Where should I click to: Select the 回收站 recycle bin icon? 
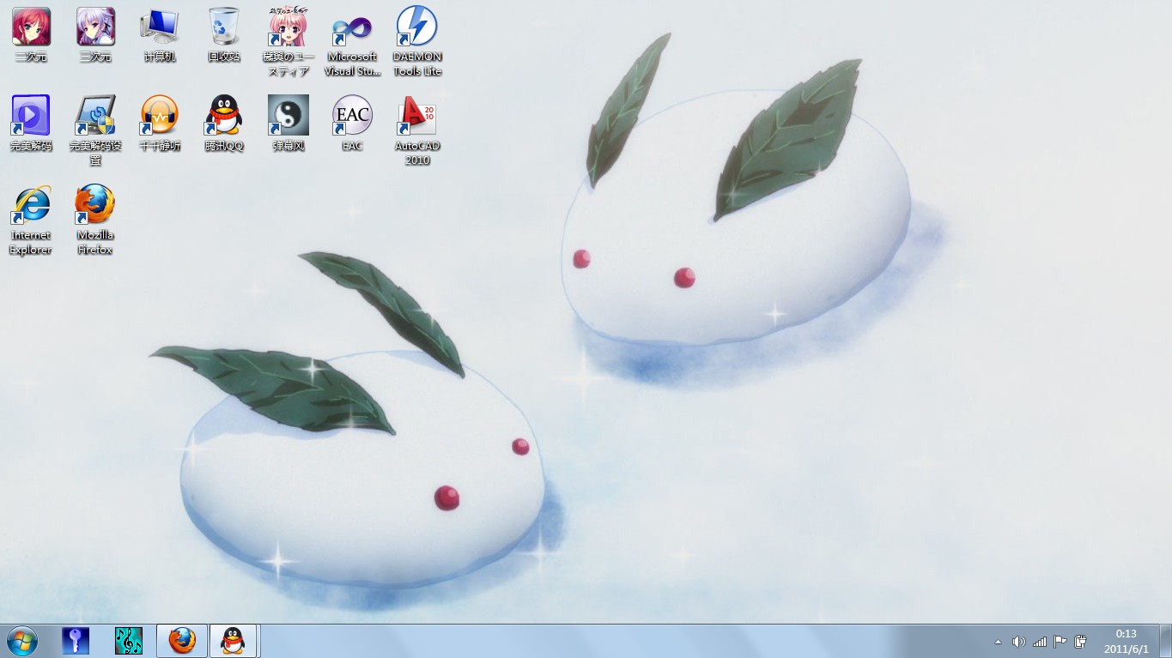click(224, 34)
